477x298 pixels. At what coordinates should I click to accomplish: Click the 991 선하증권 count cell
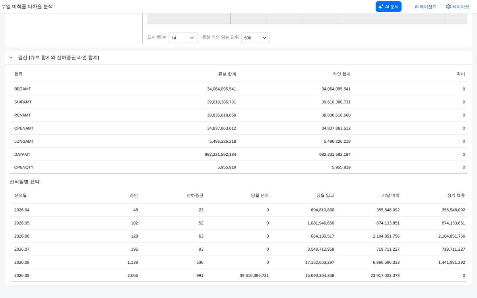tap(199, 275)
